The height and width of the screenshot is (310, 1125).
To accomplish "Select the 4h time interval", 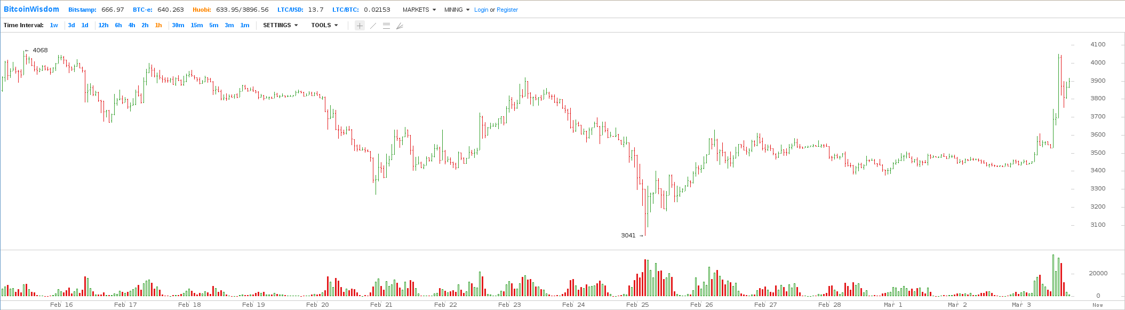I will pos(132,25).
